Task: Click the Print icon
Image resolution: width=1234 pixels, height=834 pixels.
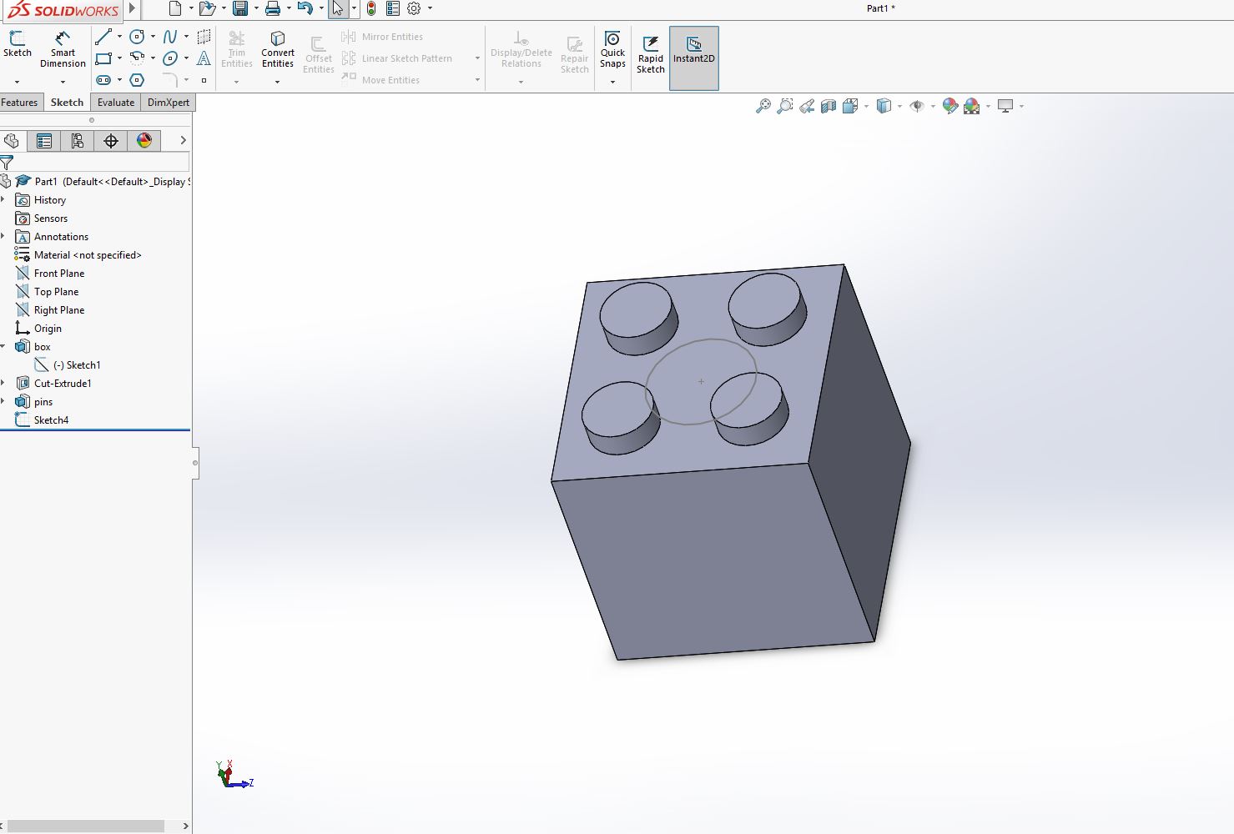Action: 272,8
